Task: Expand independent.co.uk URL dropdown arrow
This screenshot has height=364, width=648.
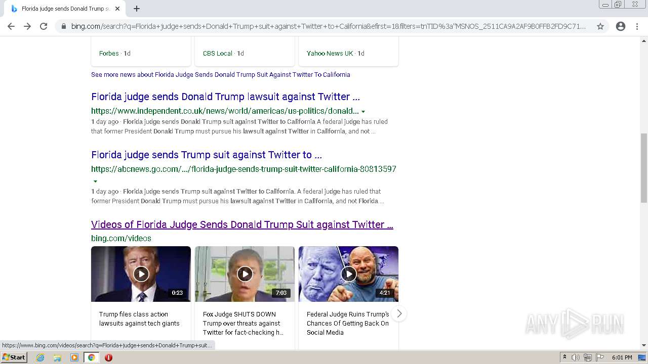Action: pyautogui.click(x=363, y=111)
